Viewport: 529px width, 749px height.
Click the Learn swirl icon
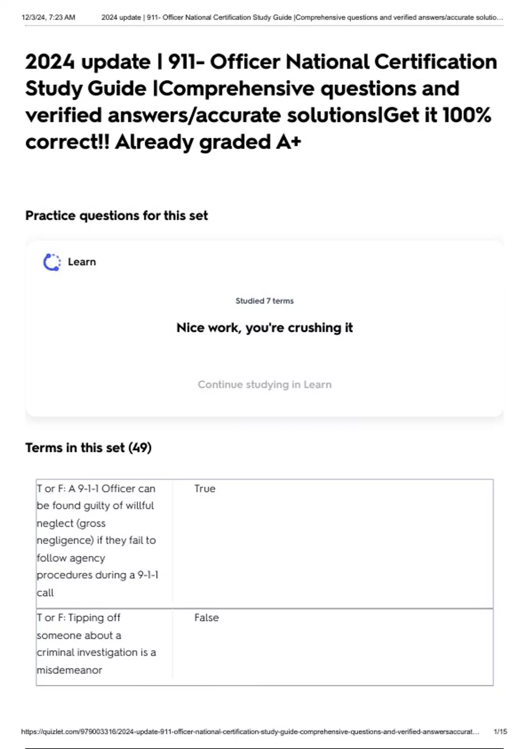point(52,262)
